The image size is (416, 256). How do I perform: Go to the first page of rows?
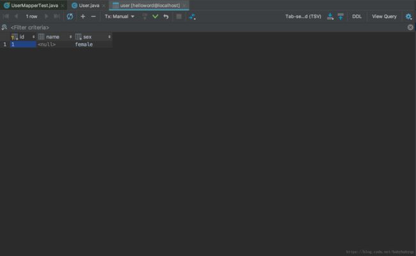[x=6, y=17]
